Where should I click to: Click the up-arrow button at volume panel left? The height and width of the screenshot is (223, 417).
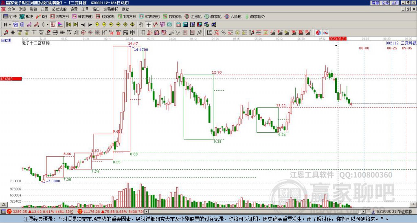tap(3, 204)
